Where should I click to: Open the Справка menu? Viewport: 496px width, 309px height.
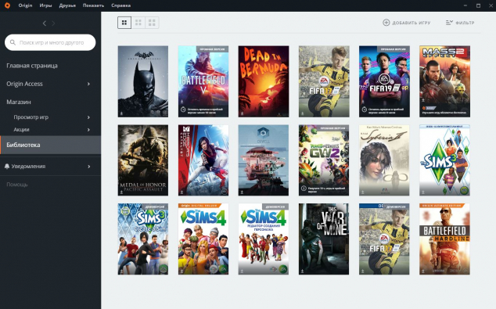click(120, 5)
